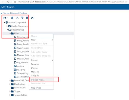The height and width of the screenshot is (100, 129).
Task: Choose Rename from the context menu
Action: coord(41,64)
